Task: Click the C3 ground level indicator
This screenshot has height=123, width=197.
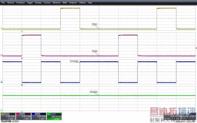Action: 2,82
